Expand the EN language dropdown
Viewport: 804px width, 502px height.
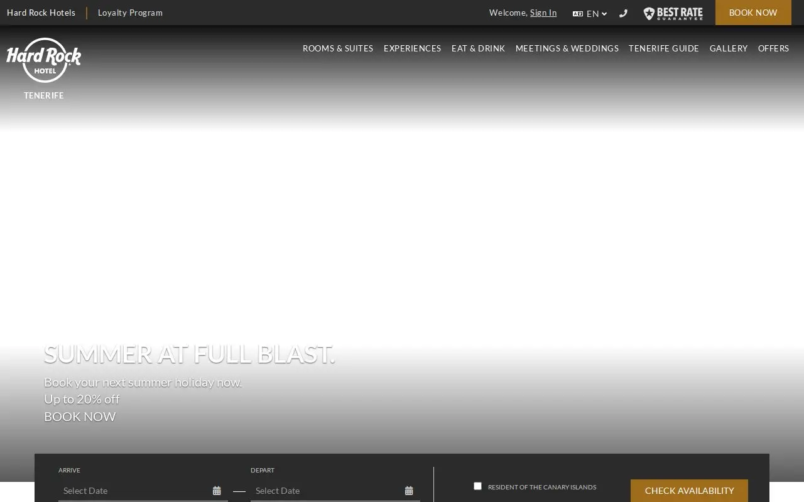590,14
